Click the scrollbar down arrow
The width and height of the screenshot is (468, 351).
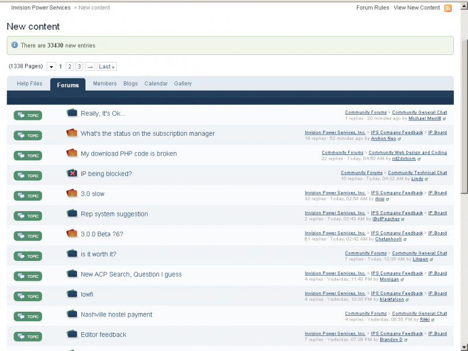tap(464, 347)
